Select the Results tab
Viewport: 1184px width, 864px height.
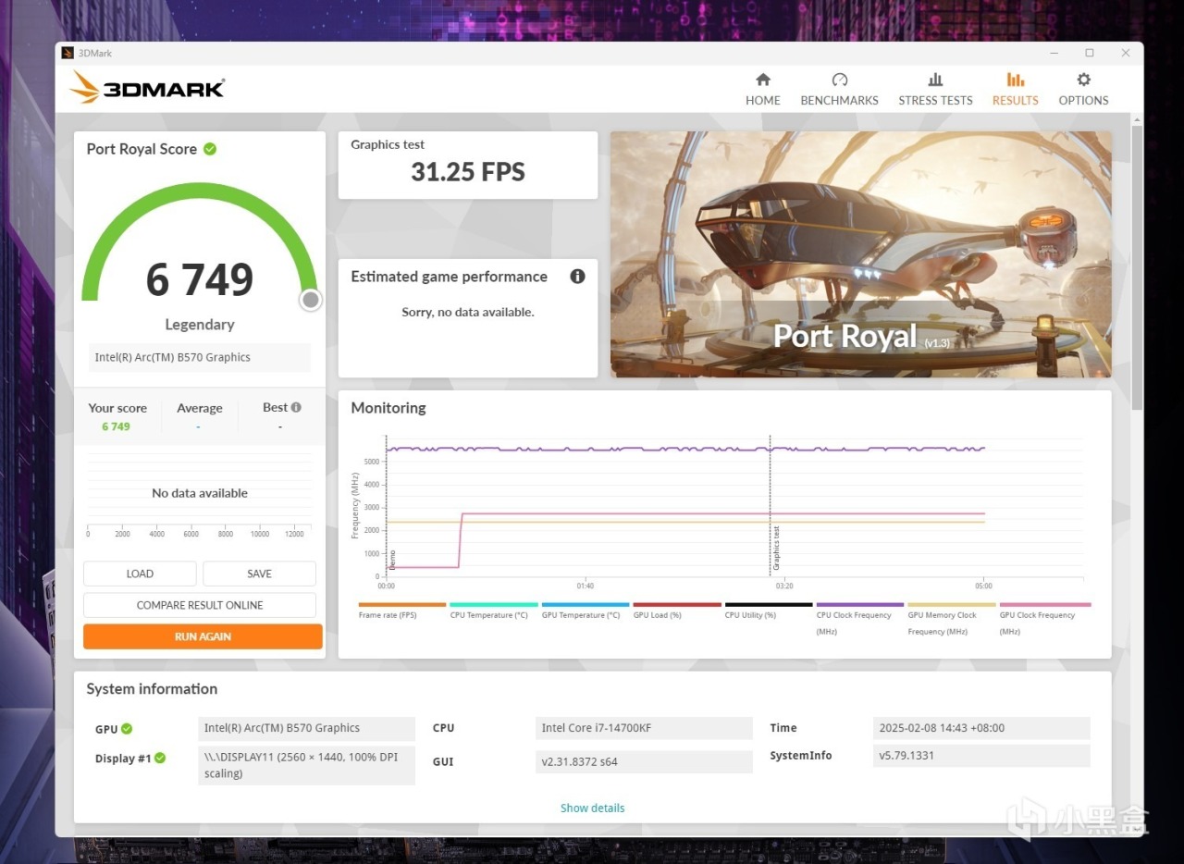point(1016,89)
